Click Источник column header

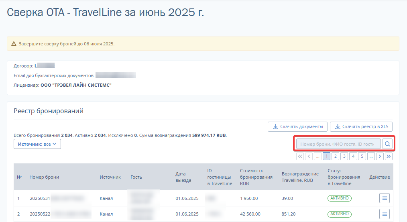(110, 177)
